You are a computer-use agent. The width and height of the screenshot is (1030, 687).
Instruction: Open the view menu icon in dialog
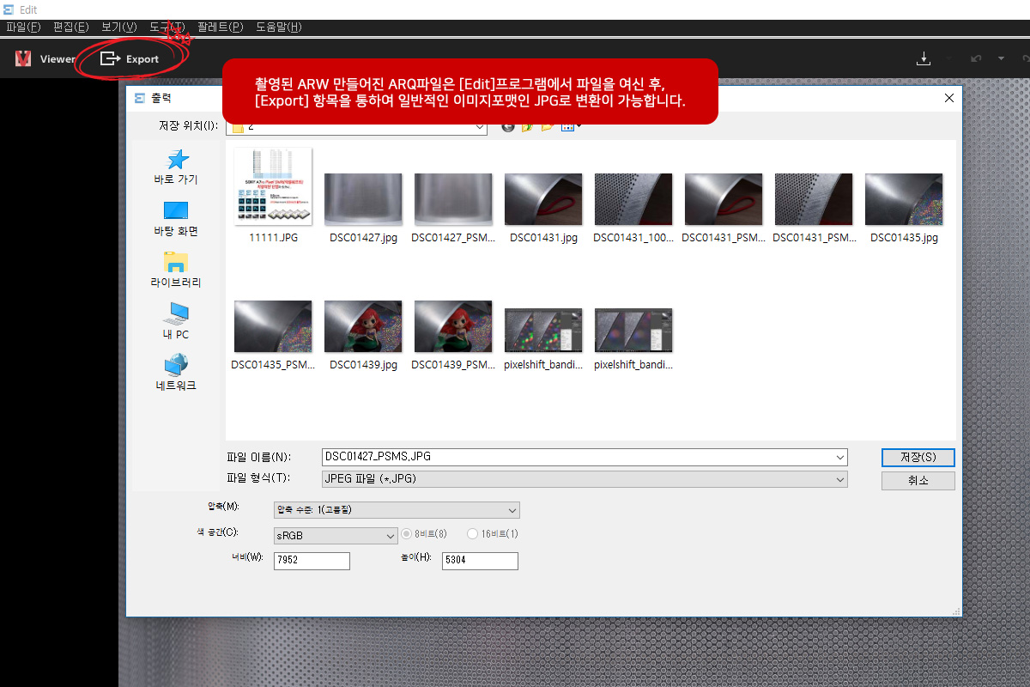[569, 126]
